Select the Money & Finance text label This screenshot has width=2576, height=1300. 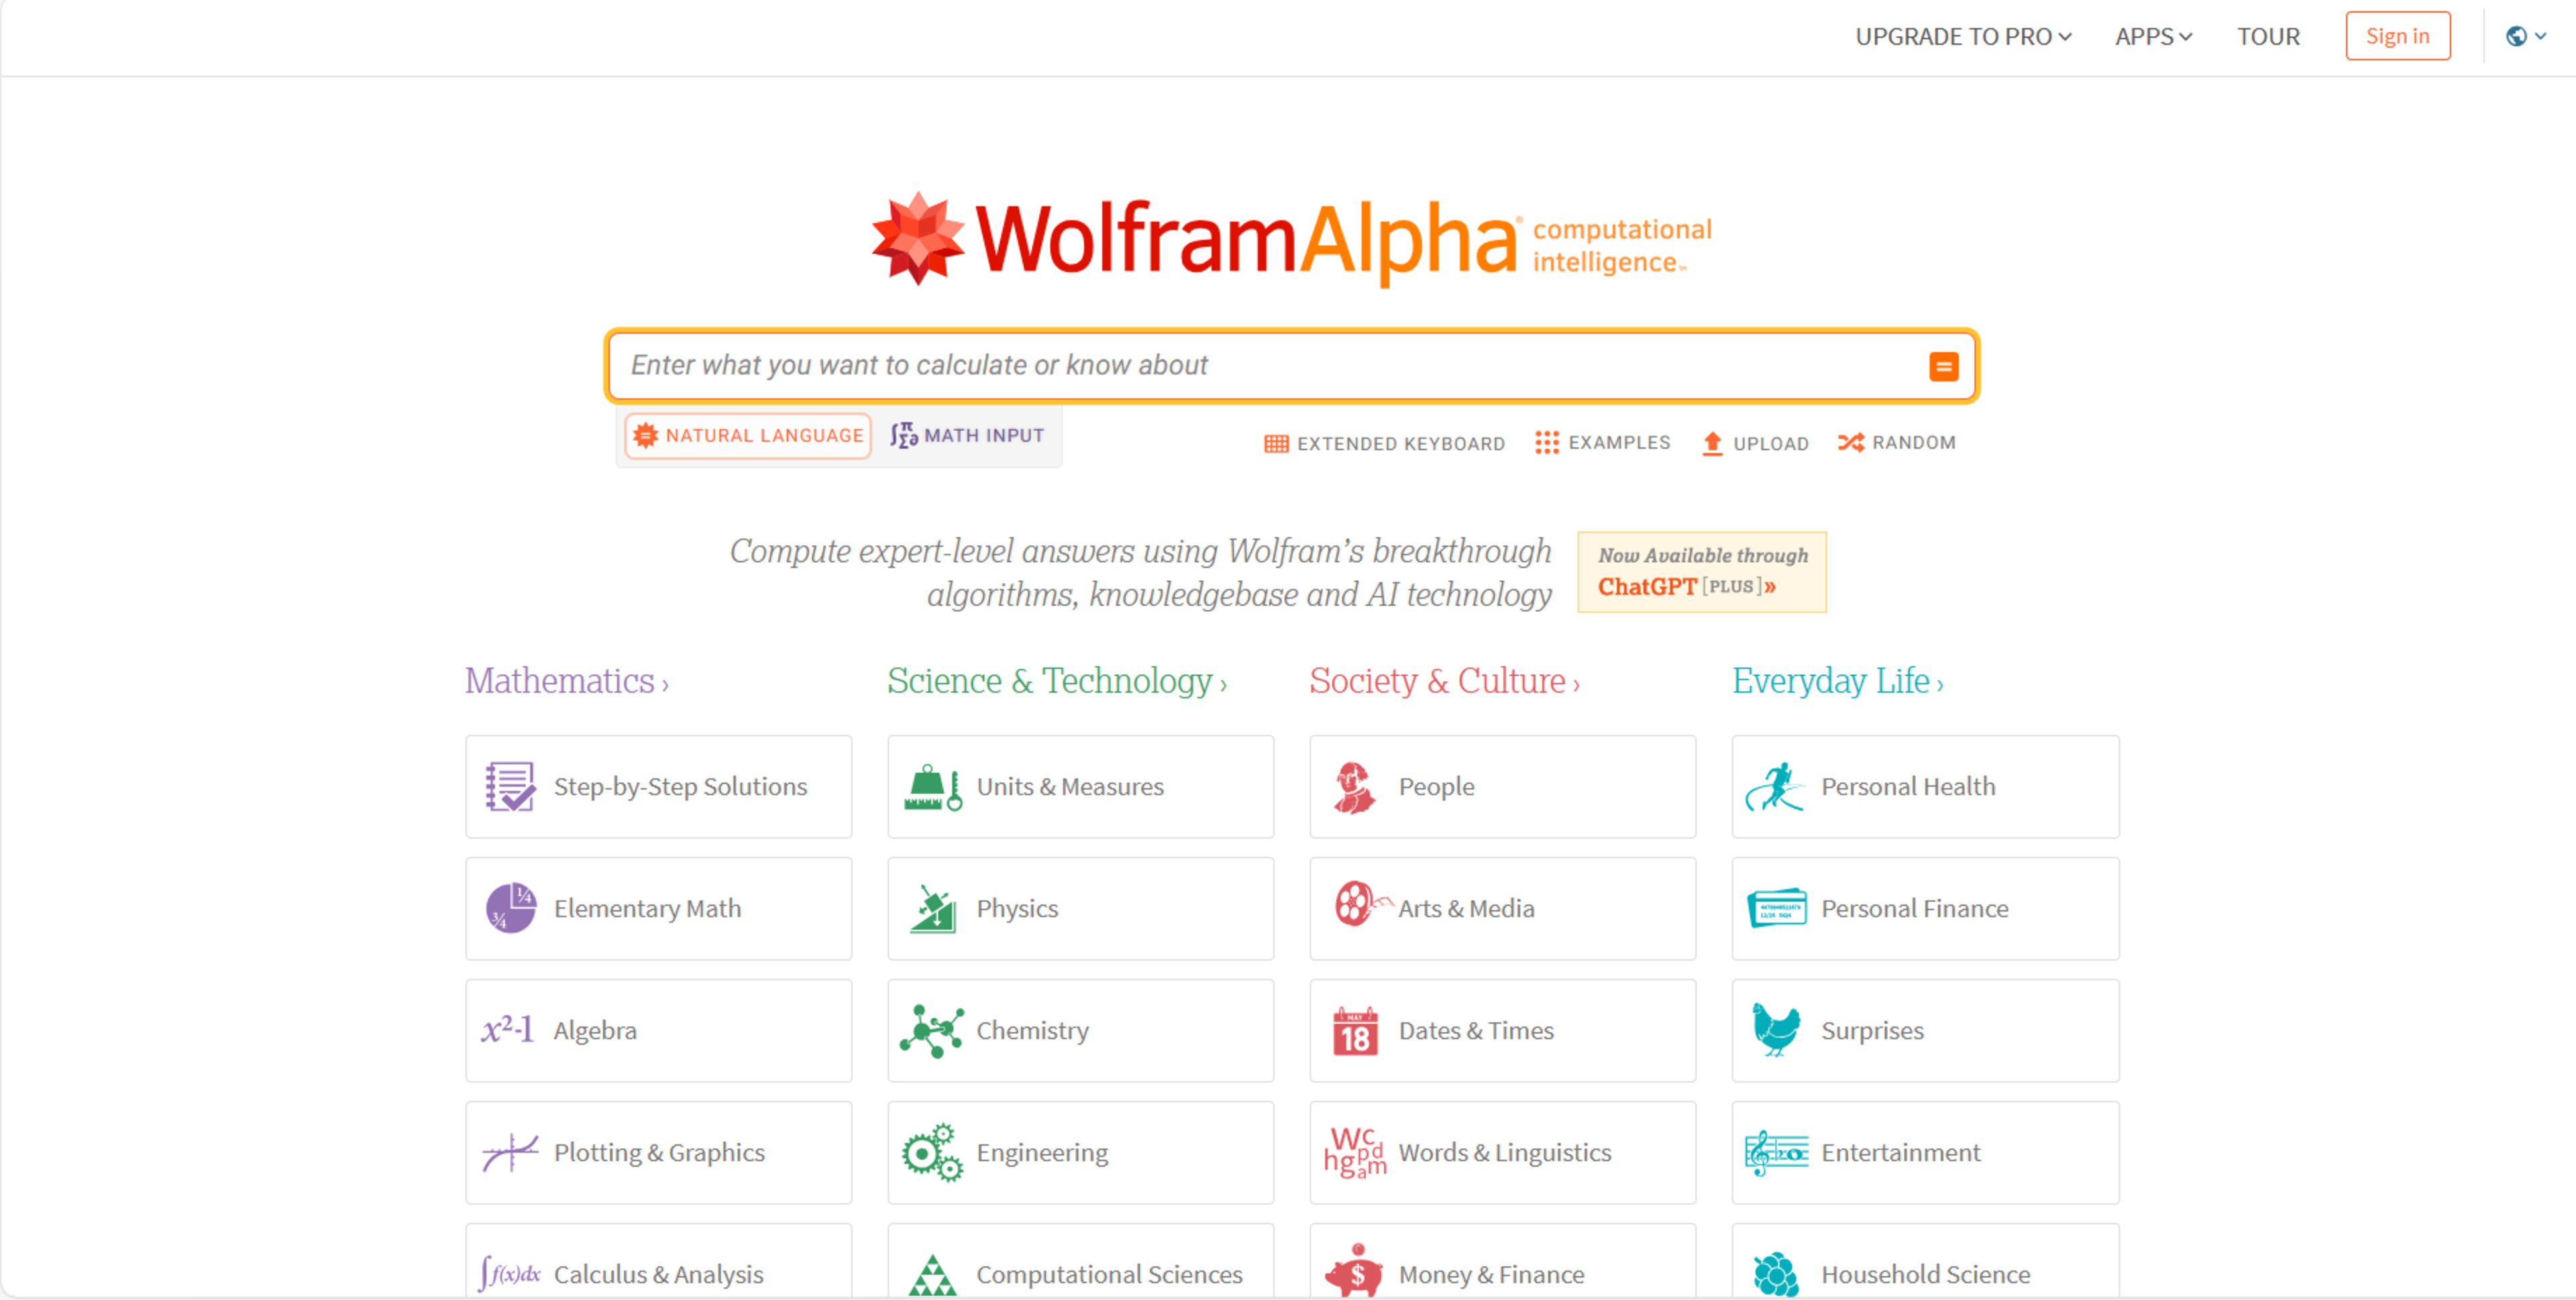(x=1491, y=1274)
